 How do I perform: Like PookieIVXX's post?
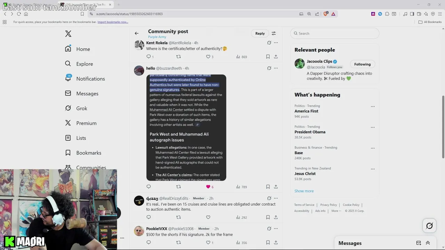208,242
